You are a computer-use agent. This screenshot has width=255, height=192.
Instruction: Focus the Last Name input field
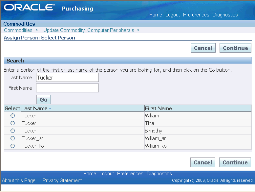[x=67, y=78]
